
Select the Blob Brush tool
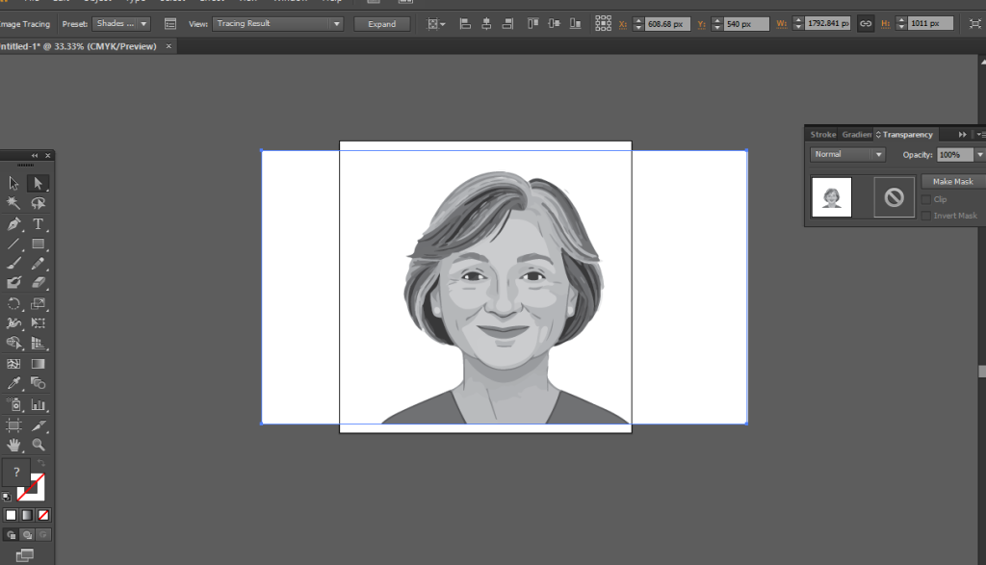[13, 283]
